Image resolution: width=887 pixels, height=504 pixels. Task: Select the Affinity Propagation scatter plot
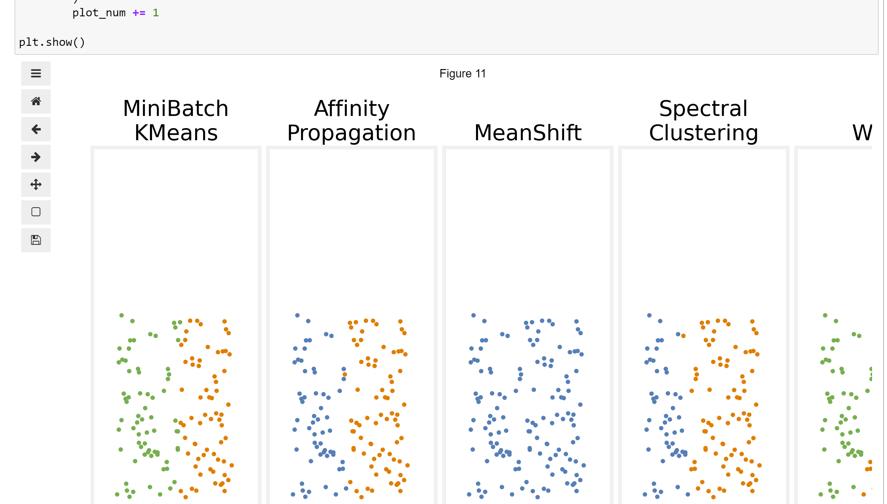(352, 326)
